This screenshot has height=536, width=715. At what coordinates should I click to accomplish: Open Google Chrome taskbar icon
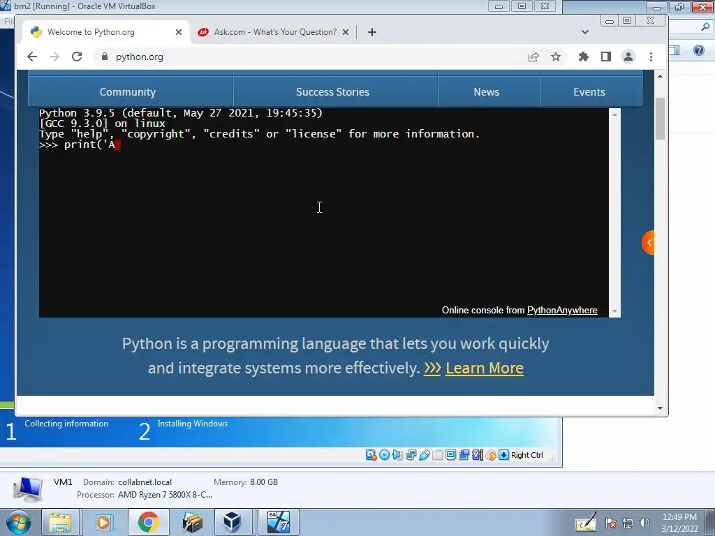click(x=148, y=522)
